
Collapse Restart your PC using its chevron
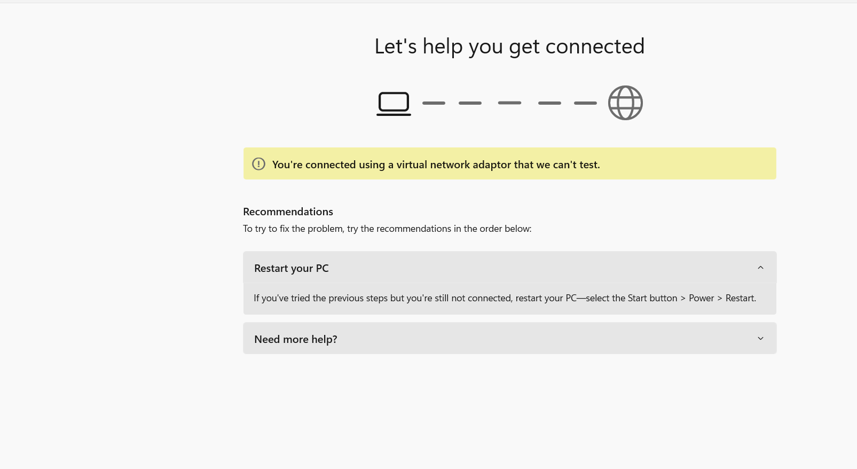click(760, 268)
